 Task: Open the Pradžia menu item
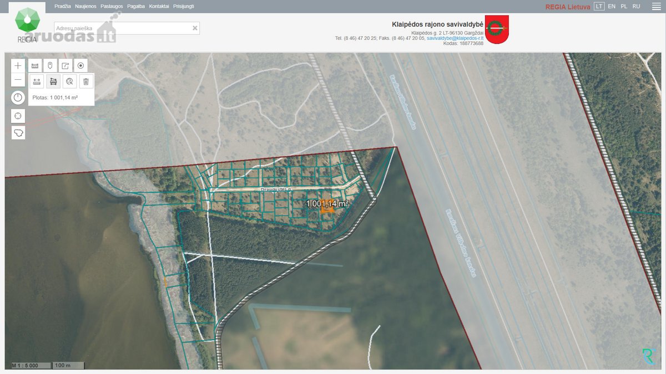[63, 6]
